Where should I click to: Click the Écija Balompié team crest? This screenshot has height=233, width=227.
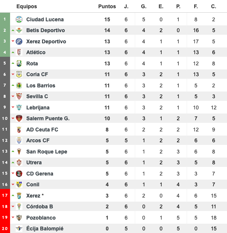(x=19, y=229)
